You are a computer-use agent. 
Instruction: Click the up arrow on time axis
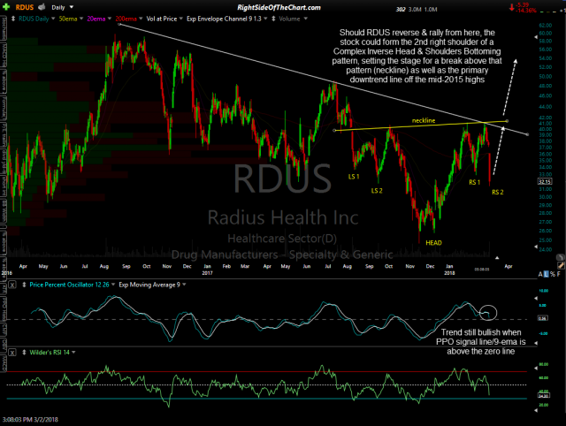click(497, 257)
